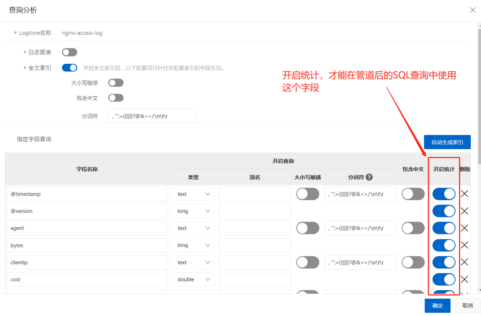This screenshot has height=316, width=481.
Task: Delete the clientip field row
Action: pos(465,262)
